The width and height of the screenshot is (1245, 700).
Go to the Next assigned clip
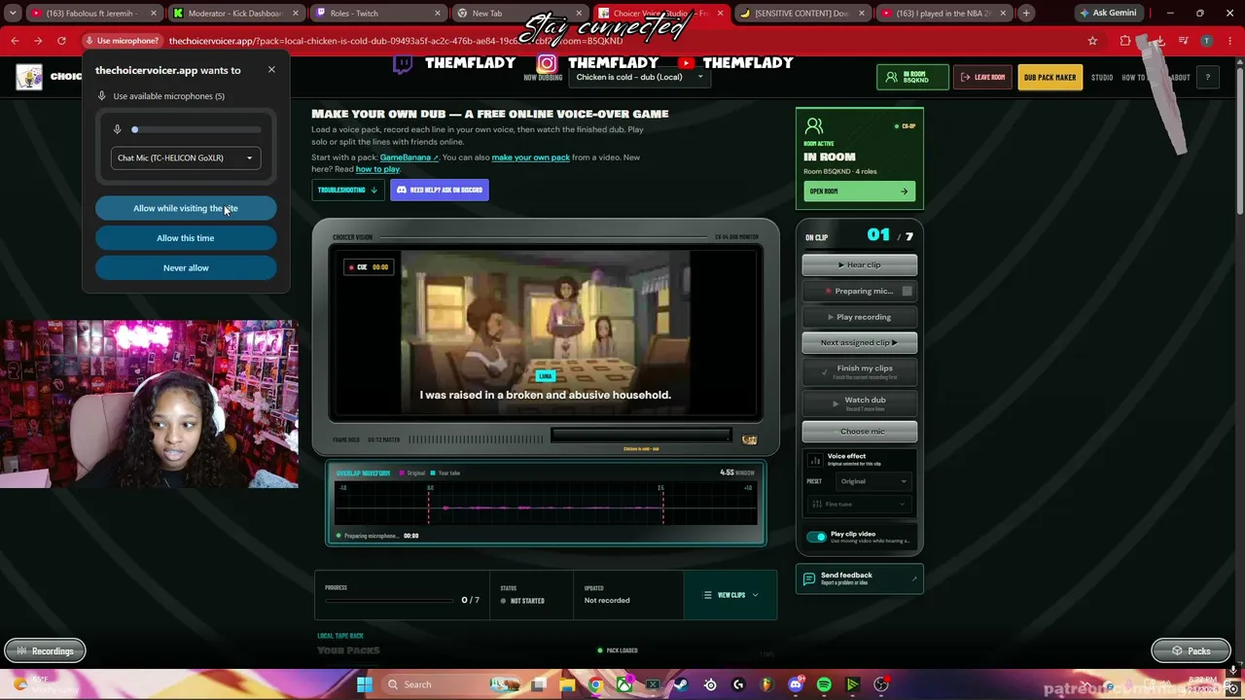point(859,342)
